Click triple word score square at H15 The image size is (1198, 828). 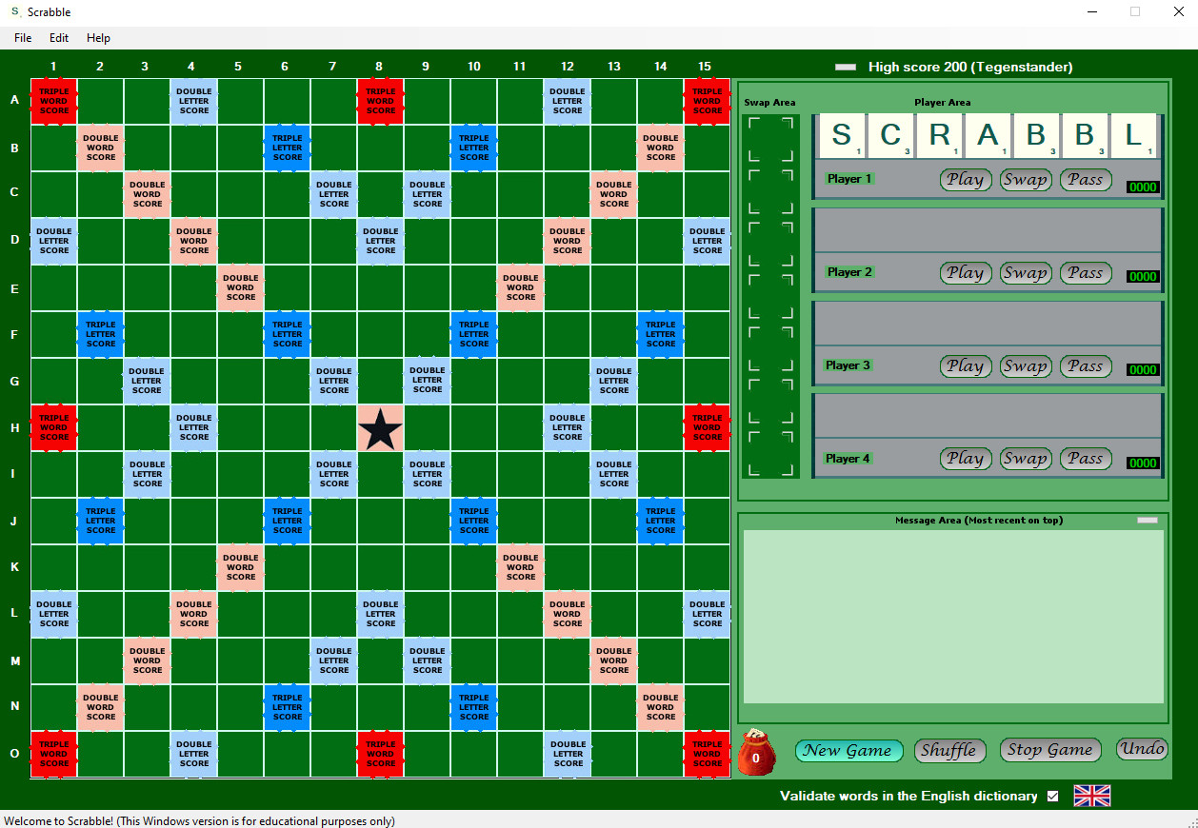(707, 428)
